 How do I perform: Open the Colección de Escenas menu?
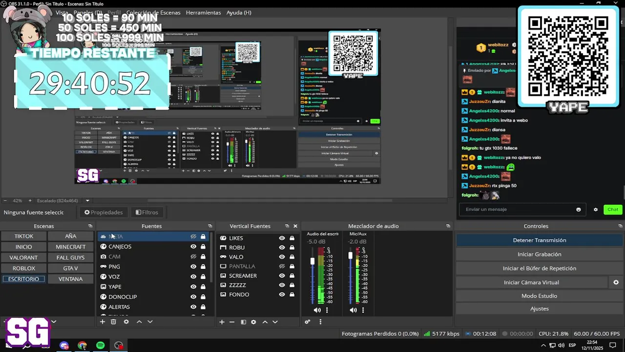tap(153, 13)
